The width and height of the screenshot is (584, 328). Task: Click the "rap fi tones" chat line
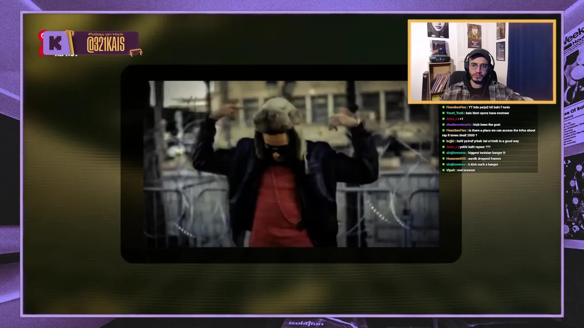[x=459, y=135]
